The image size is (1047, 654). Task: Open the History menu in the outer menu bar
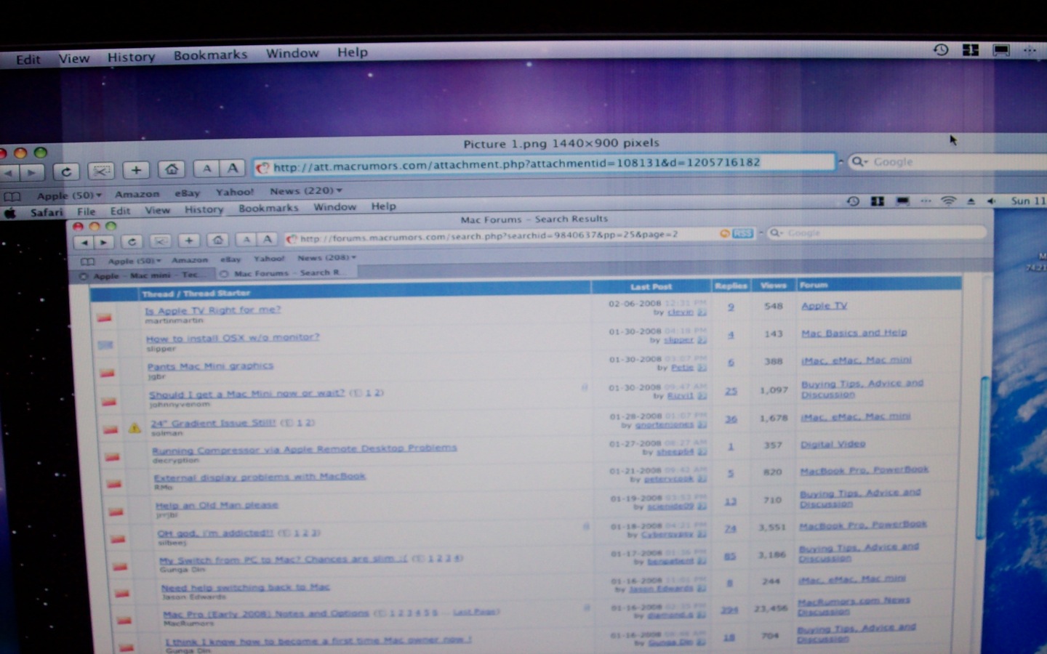[132, 57]
